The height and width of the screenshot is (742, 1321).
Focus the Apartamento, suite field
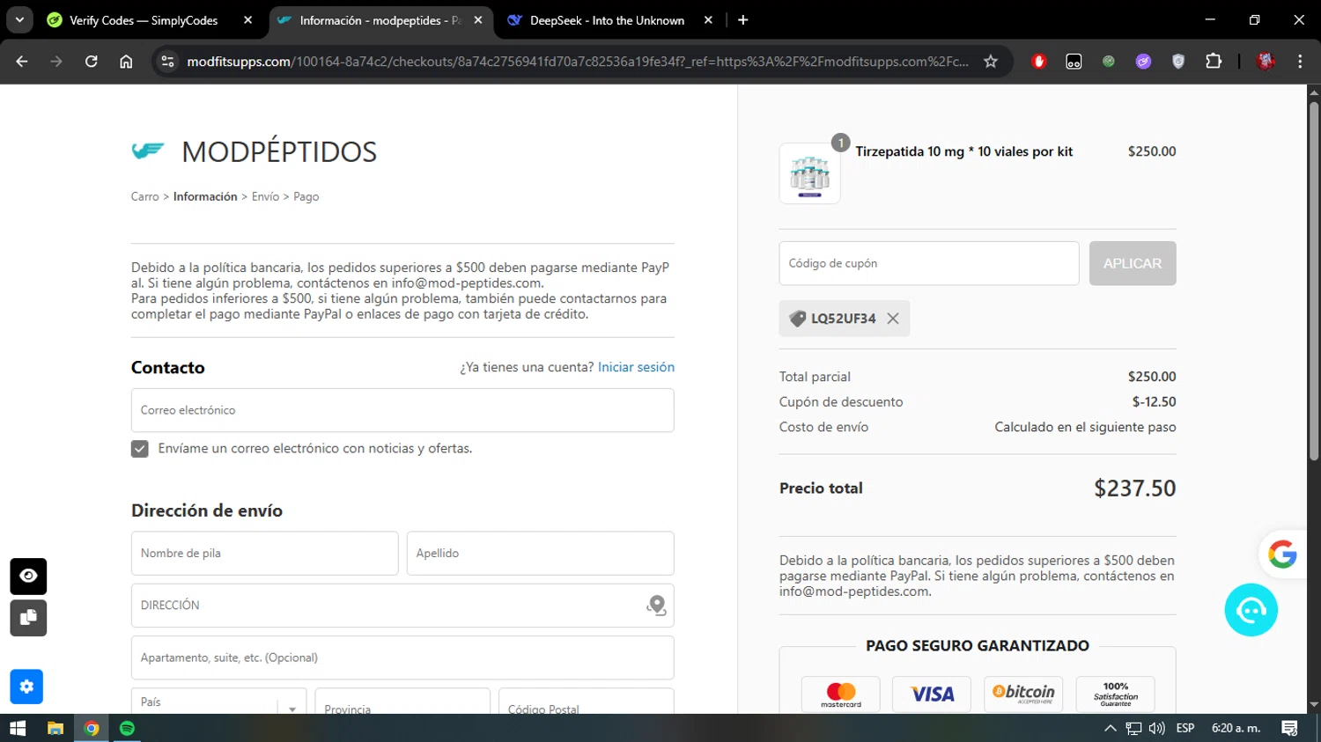[x=402, y=658]
